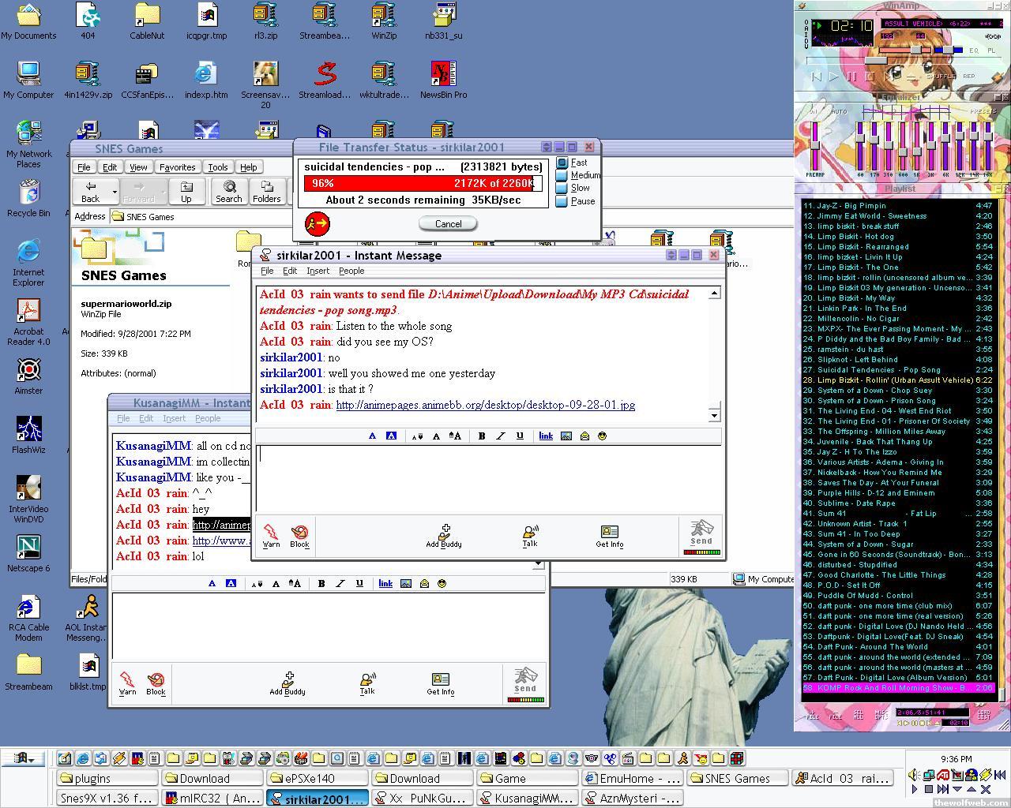This screenshot has height=808, width=1011.
Task: Cancel the file transfer
Action: point(448,224)
